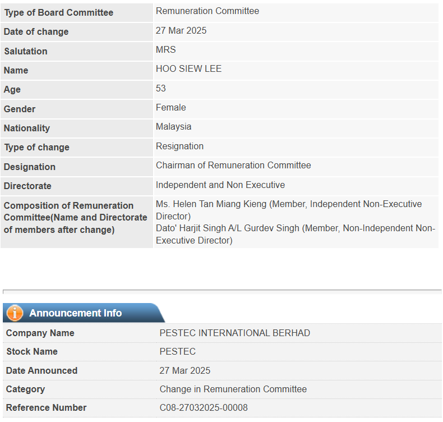Image resolution: width=443 pixels, height=422 pixels.
Task: Click the Date Announced value 27 Mar 2025
Action: click(x=185, y=370)
